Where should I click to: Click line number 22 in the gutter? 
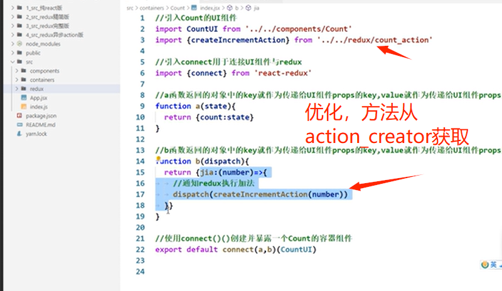pos(140,250)
